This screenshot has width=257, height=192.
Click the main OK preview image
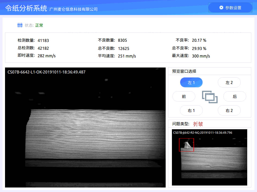tap(85, 127)
